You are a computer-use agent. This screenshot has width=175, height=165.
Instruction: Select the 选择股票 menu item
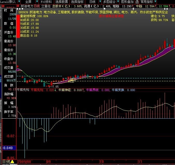pos(62,2)
